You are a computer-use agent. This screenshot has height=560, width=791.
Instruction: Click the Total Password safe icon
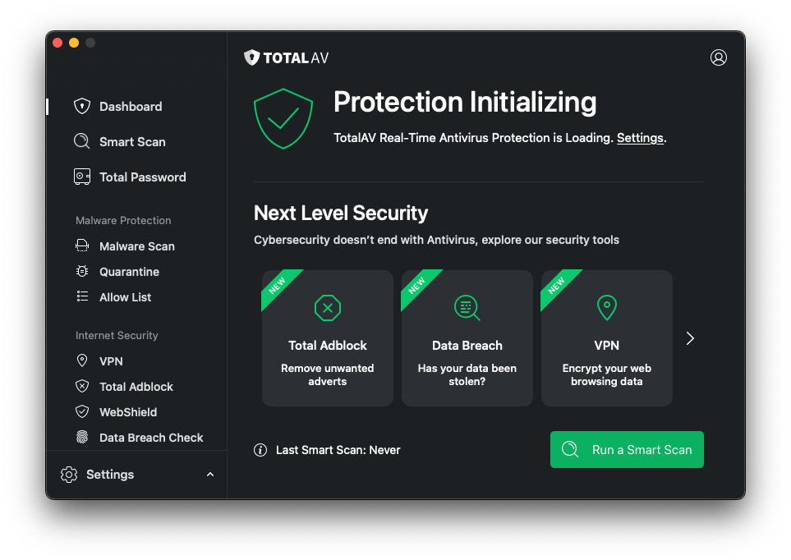(82, 177)
